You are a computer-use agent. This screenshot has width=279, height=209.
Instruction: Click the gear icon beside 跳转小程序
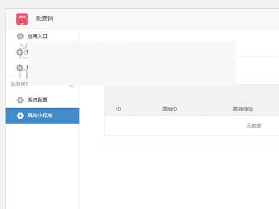(x=20, y=115)
